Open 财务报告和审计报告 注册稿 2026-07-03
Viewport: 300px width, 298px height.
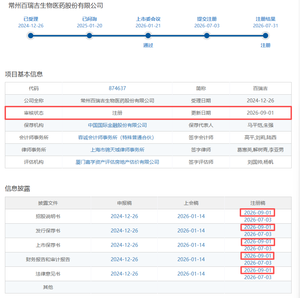click(x=258, y=263)
